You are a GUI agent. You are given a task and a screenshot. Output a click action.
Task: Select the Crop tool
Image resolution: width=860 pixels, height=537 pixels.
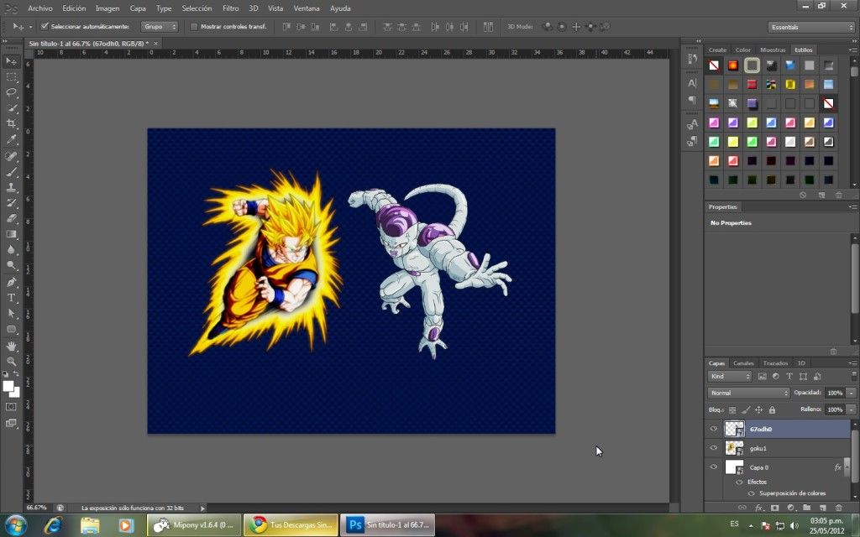click(x=11, y=124)
